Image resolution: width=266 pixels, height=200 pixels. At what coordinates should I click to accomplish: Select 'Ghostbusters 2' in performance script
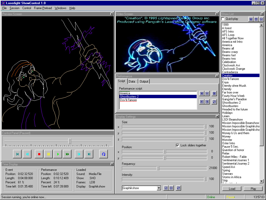click(x=158, y=97)
